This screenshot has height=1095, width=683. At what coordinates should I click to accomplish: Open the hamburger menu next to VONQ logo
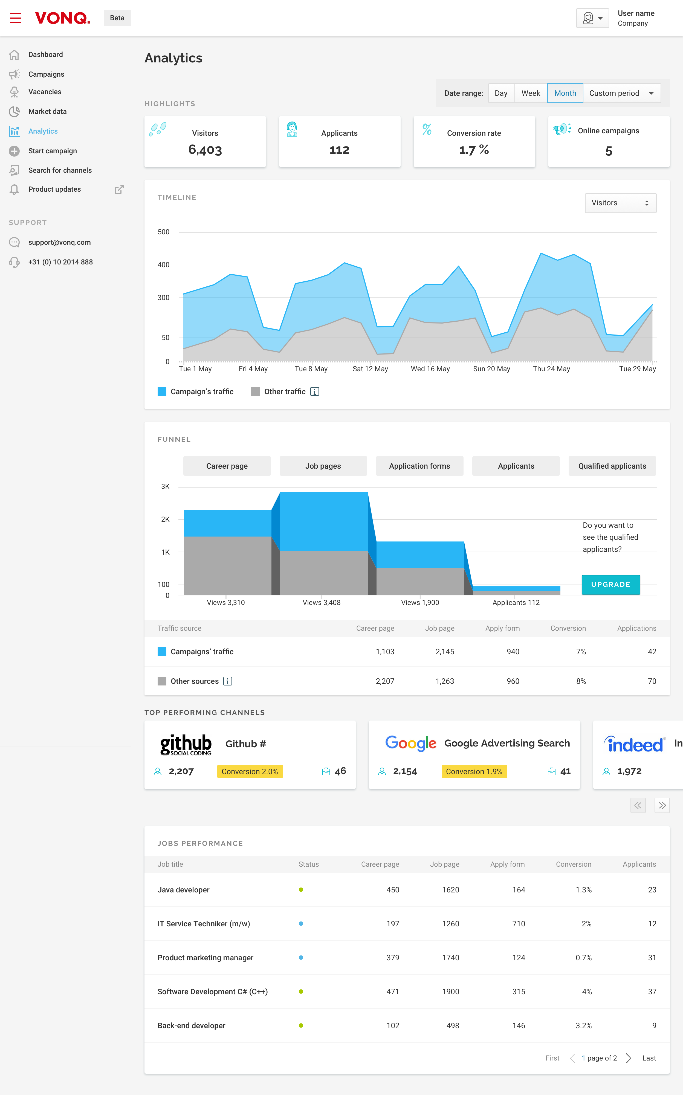(x=15, y=18)
